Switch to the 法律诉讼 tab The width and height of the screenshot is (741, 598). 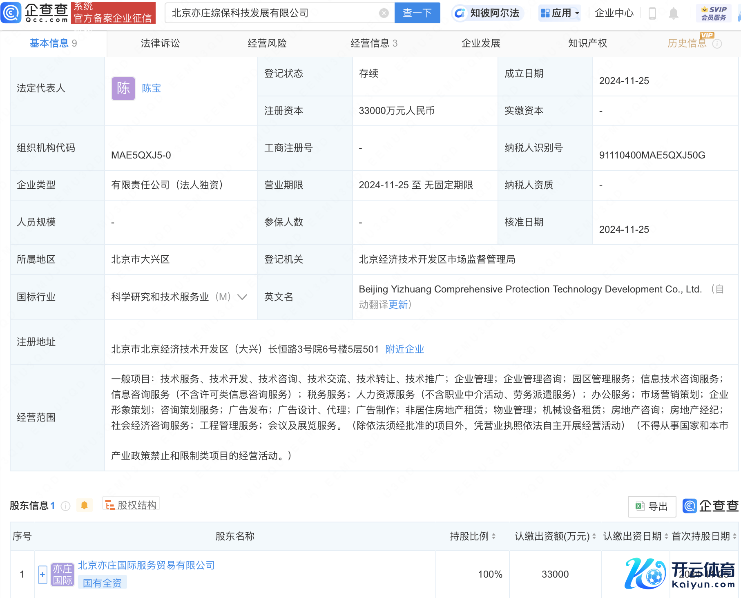click(x=160, y=43)
